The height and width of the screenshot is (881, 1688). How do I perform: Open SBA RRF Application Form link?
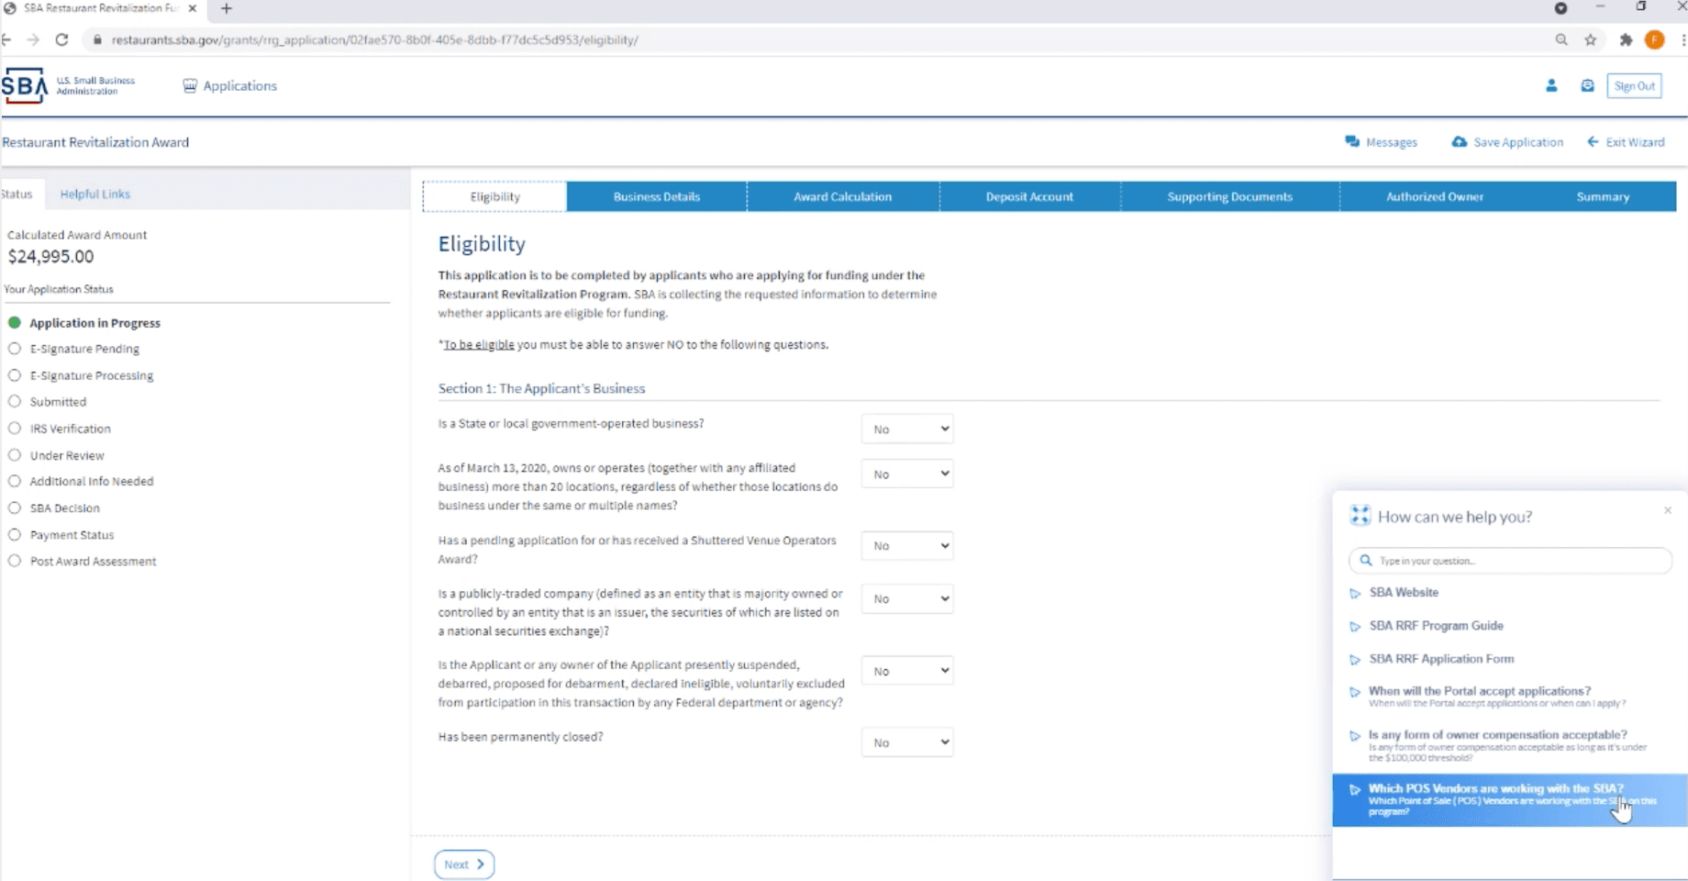coord(1441,659)
